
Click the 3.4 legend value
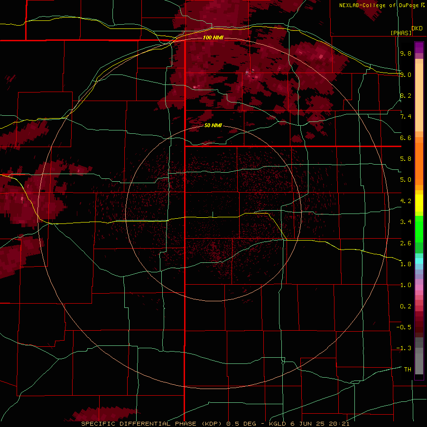[x=406, y=222]
